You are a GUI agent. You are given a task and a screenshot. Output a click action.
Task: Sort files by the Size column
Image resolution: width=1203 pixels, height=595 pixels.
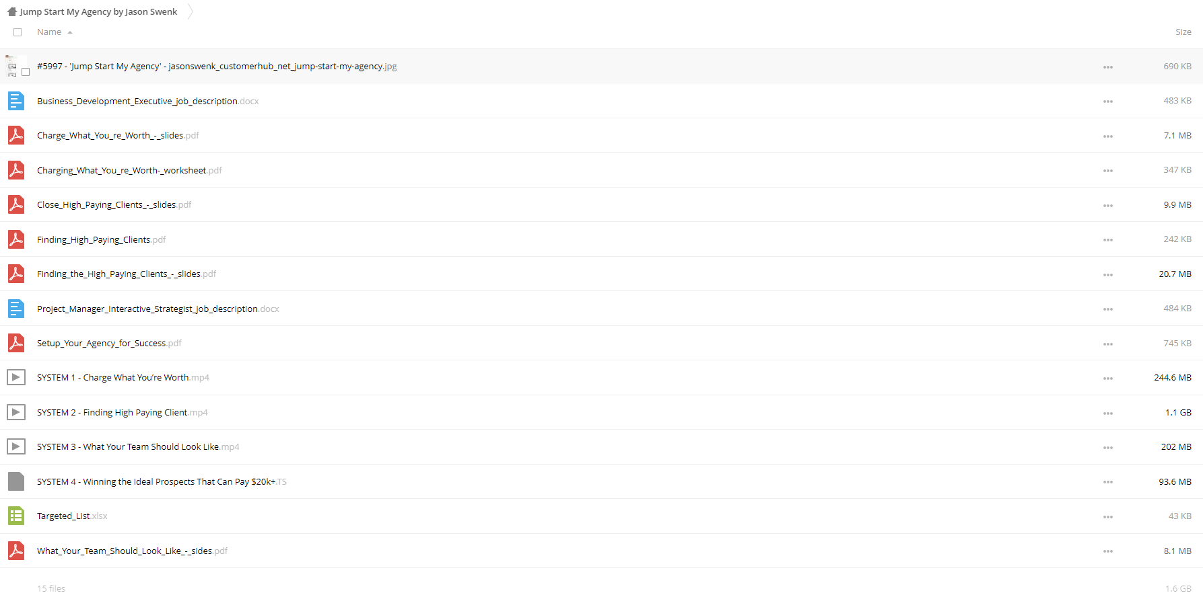click(x=1183, y=32)
